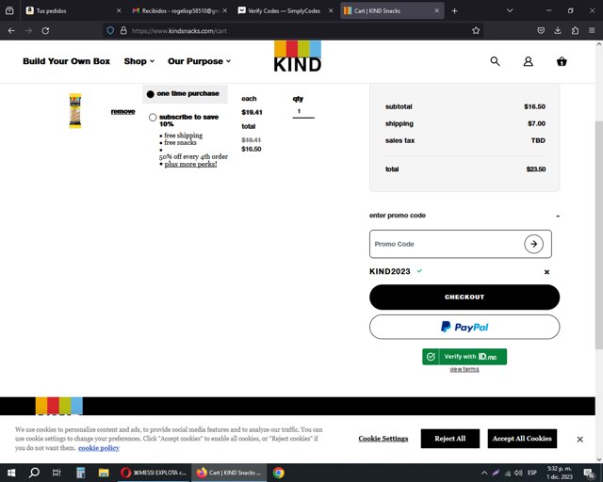Open Task View on taskbar
This screenshot has height=482, width=603.
[57, 473]
